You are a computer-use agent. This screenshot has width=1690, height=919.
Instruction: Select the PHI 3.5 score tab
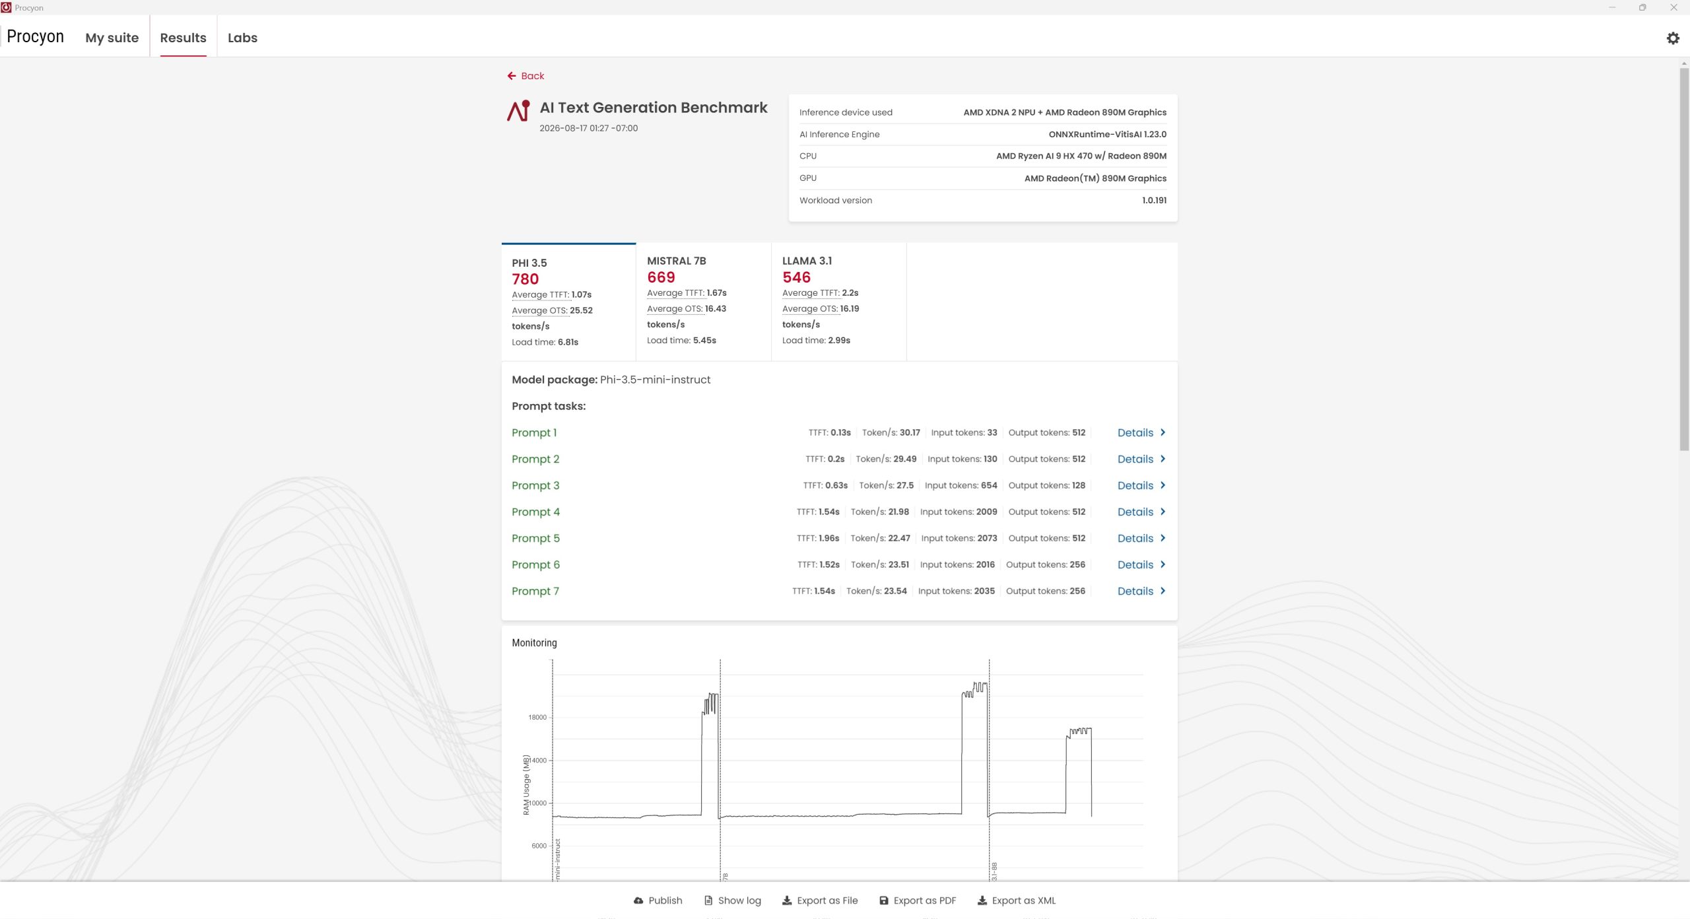click(568, 302)
